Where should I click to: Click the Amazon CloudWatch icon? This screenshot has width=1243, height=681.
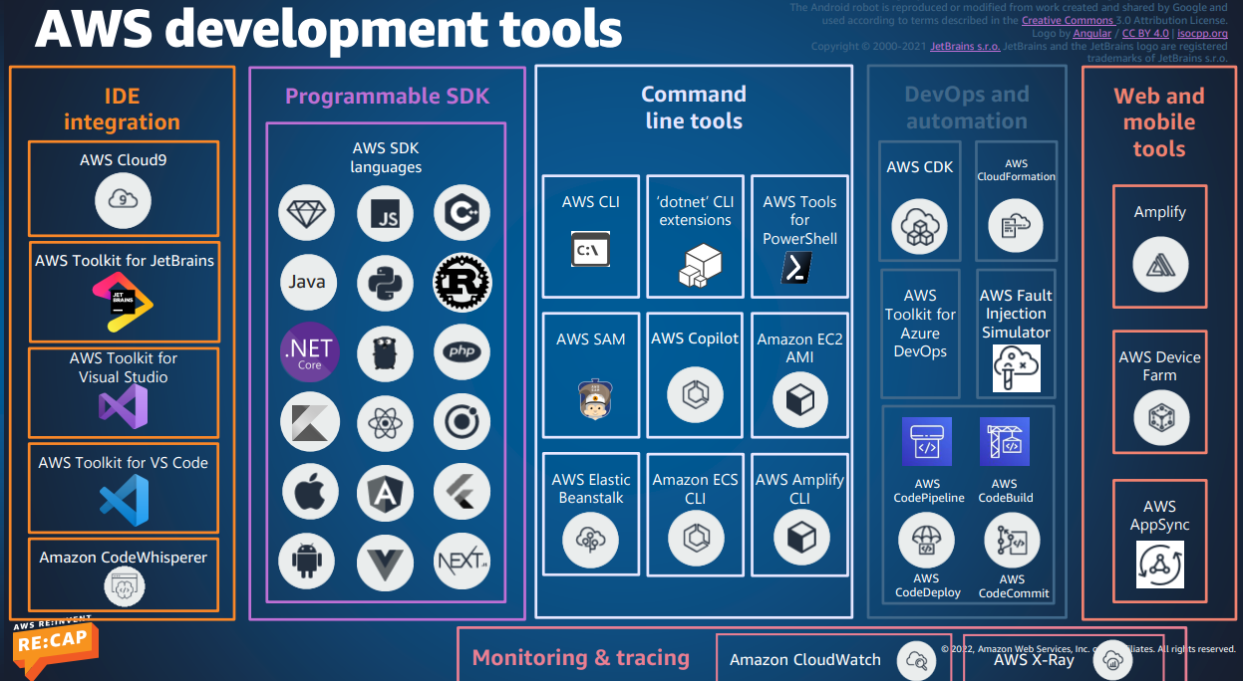pos(918,660)
